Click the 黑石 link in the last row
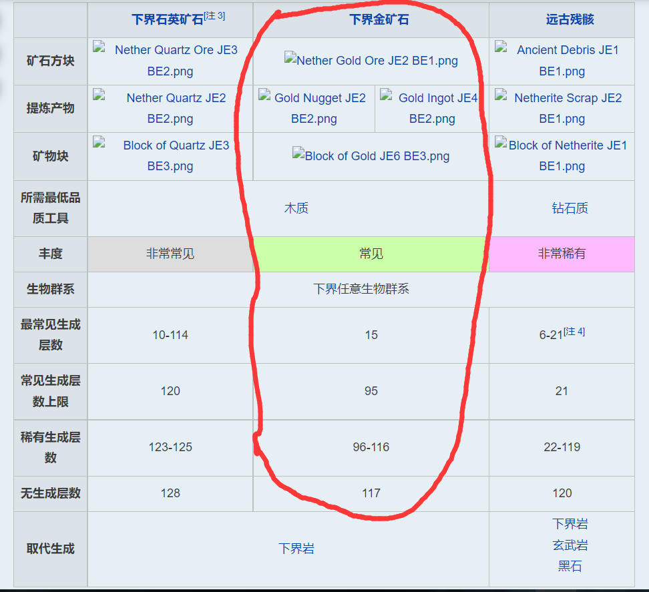 pyautogui.click(x=570, y=567)
